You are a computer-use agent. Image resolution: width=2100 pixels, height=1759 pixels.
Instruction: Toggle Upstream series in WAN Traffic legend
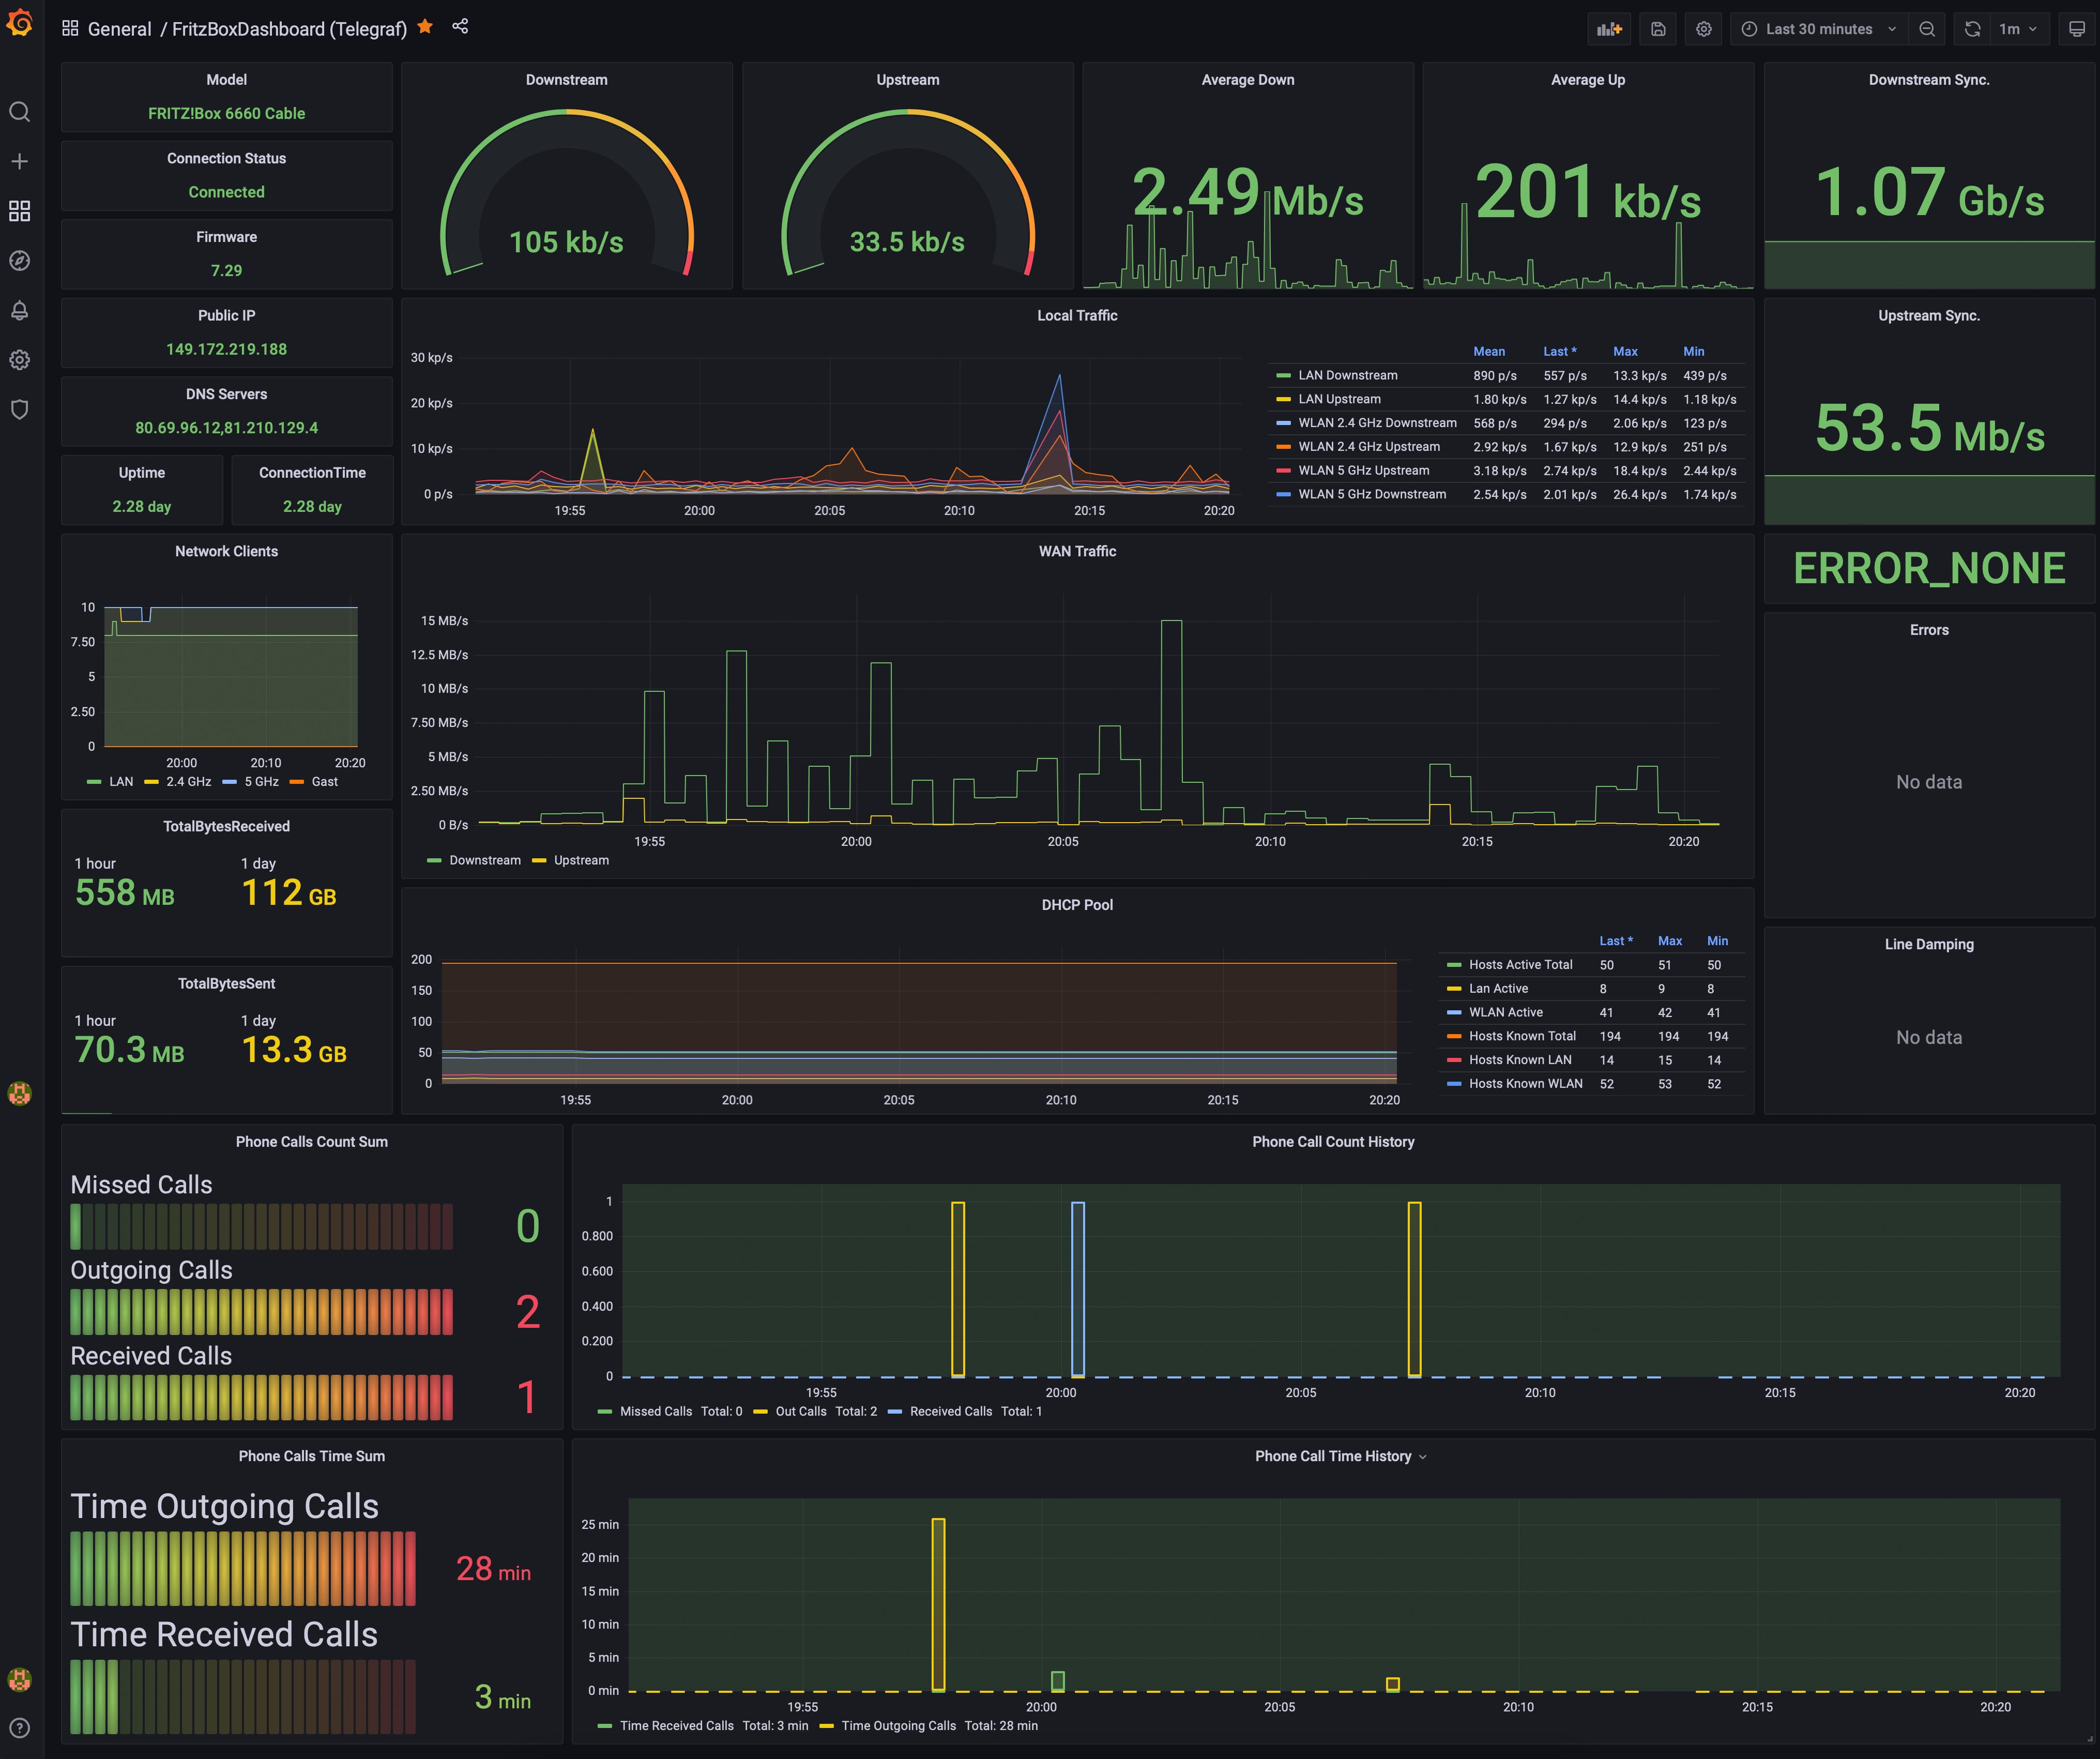(x=580, y=860)
